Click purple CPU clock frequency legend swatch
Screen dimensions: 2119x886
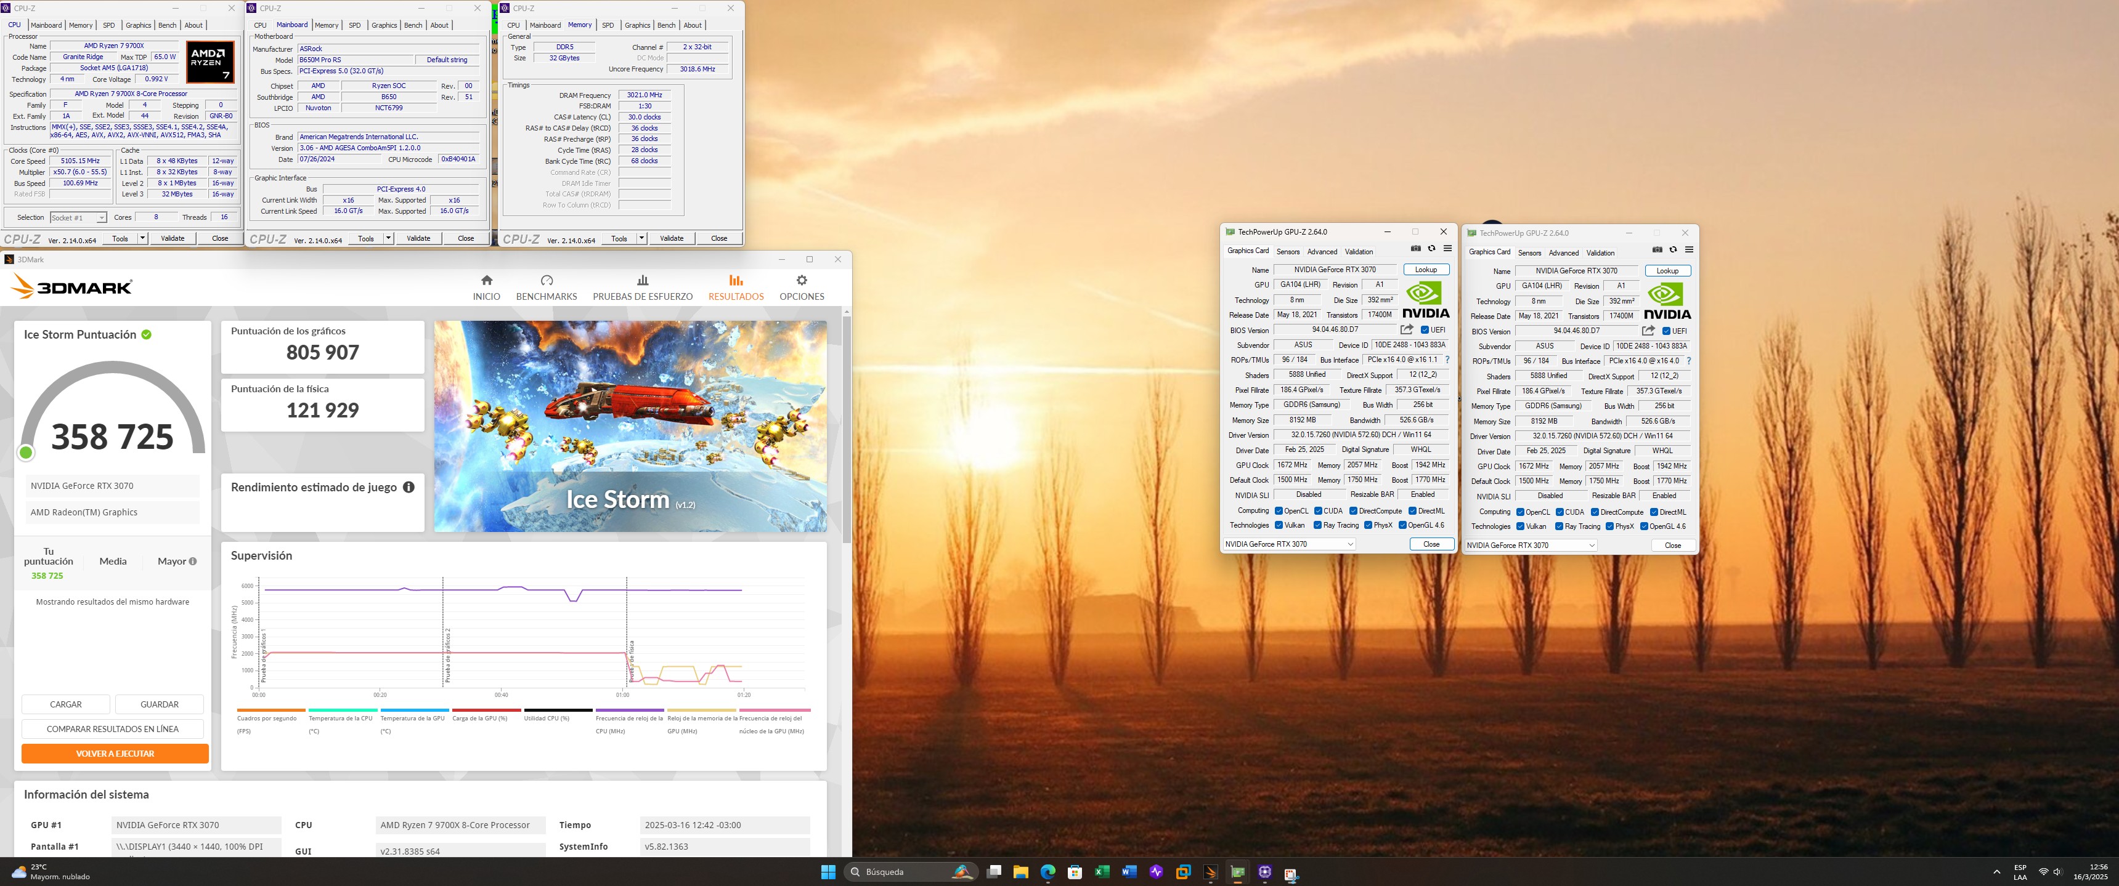[629, 710]
